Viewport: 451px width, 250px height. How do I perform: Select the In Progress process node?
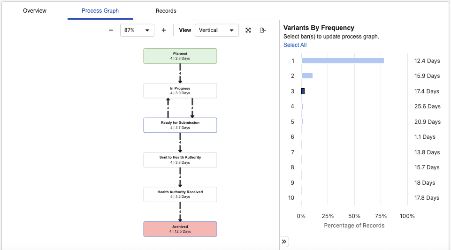pyautogui.click(x=180, y=91)
